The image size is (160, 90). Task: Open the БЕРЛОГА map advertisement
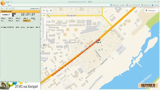point(148,85)
